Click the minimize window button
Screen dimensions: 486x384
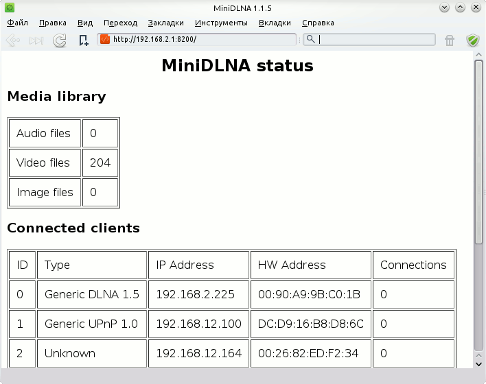444,8
